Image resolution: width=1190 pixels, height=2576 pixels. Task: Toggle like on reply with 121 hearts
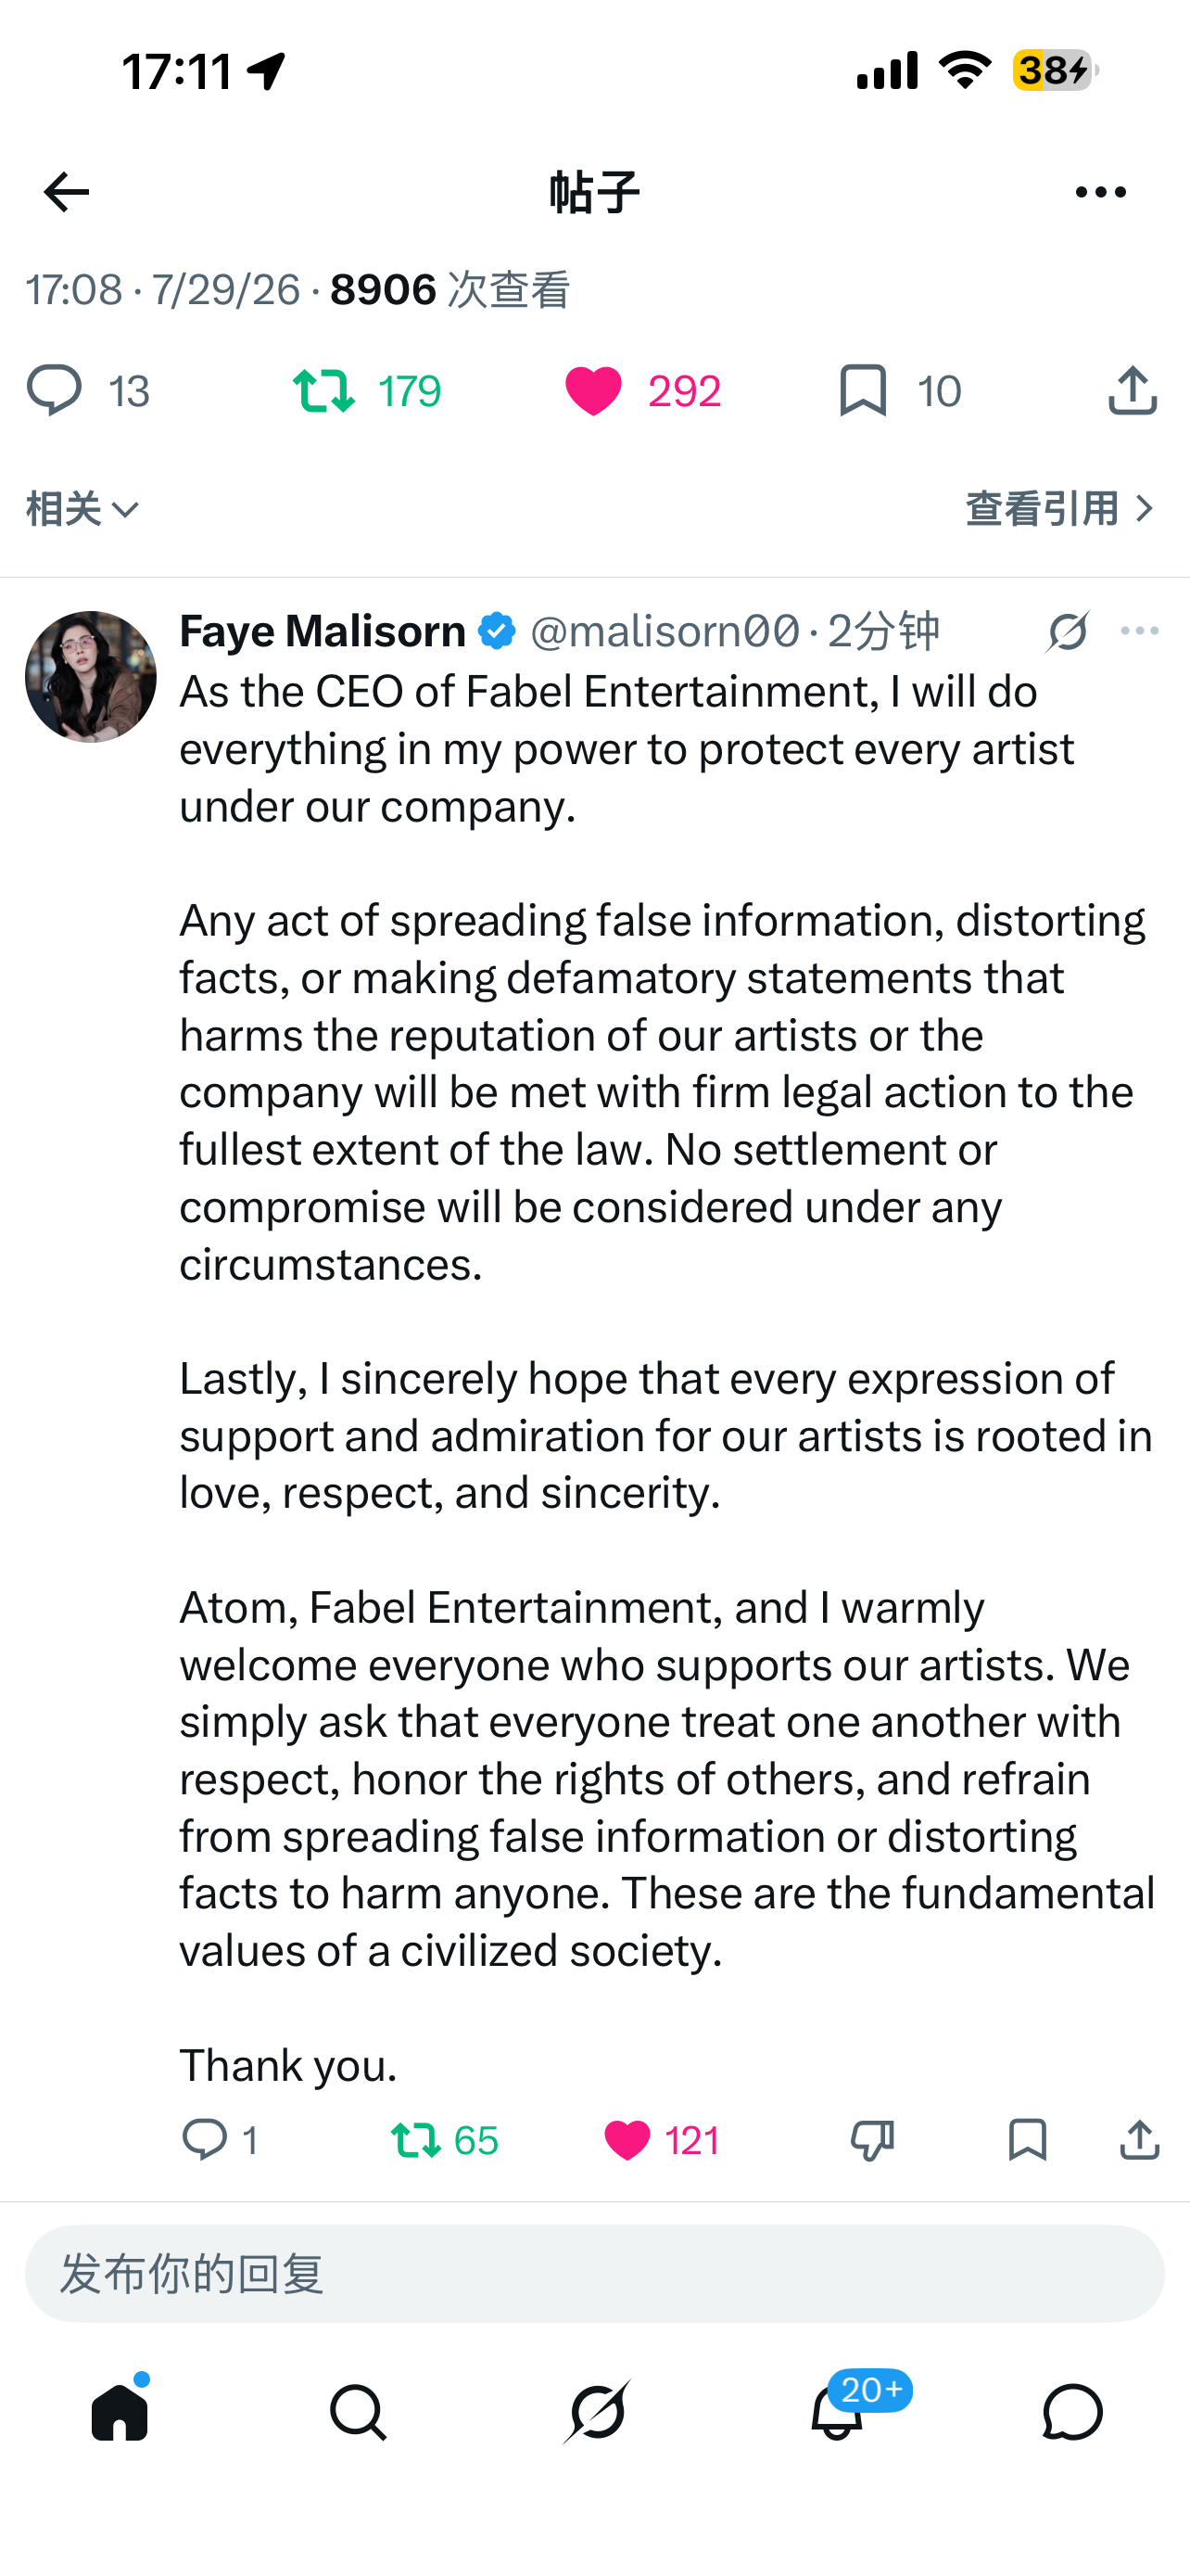coord(662,2141)
